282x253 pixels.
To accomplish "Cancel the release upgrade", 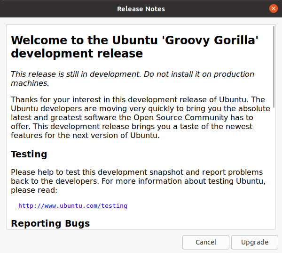I will pyautogui.click(x=206, y=242).
